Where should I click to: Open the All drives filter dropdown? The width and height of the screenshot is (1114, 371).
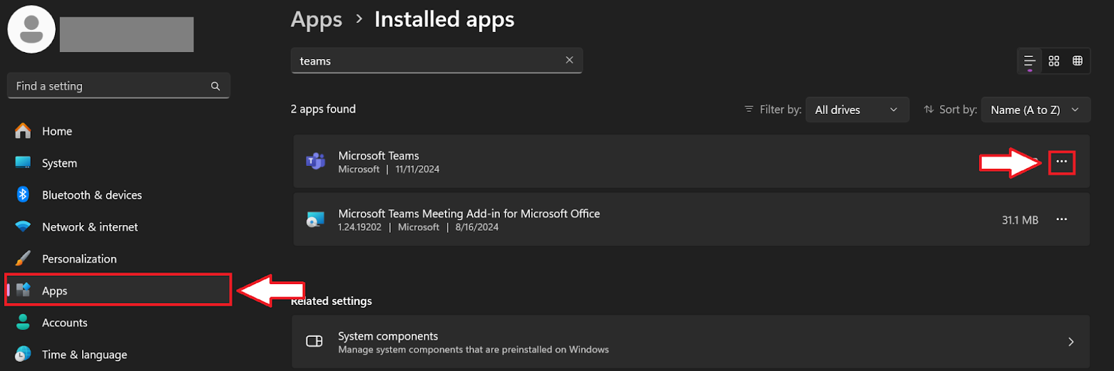pos(857,110)
